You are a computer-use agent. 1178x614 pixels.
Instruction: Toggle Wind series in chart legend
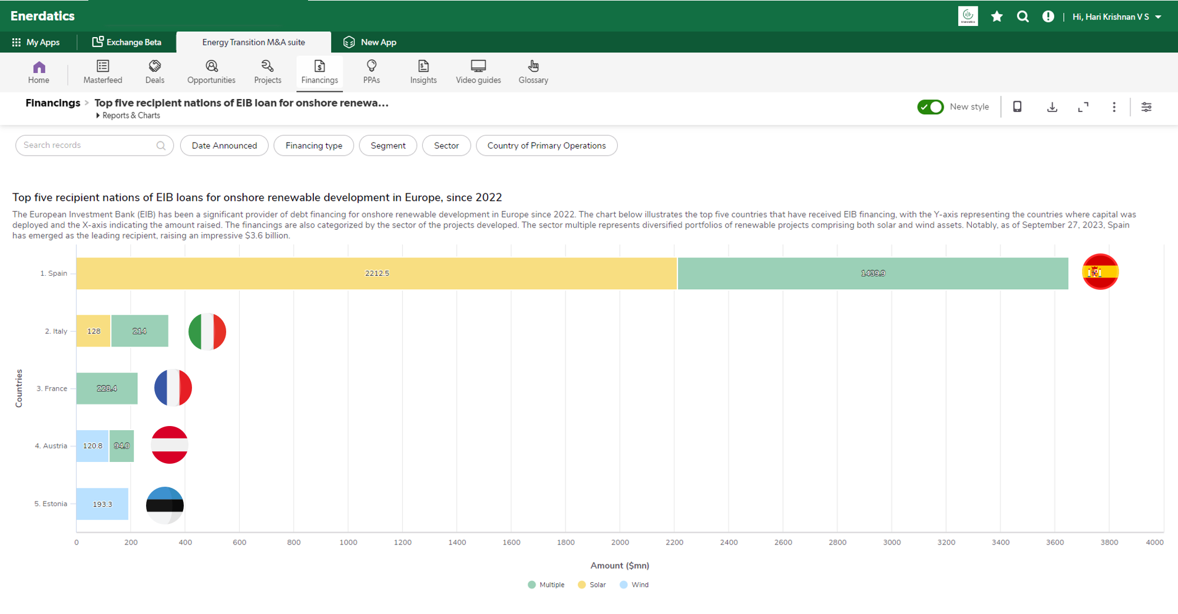[x=634, y=585]
